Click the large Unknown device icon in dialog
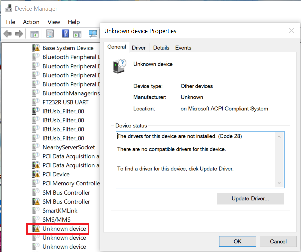 [120, 66]
